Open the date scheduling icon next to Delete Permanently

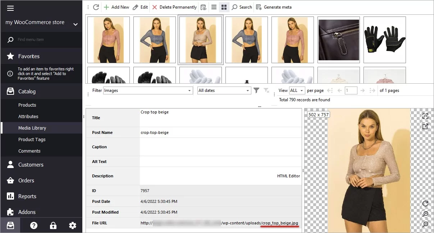[x=204, y=7]
